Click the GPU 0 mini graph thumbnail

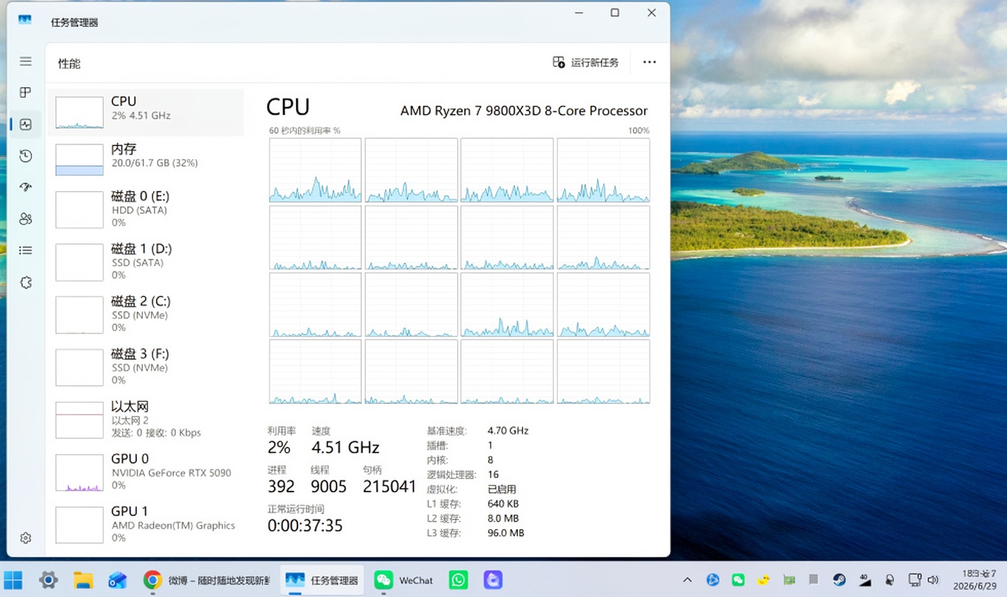click(x=79, y=473)
